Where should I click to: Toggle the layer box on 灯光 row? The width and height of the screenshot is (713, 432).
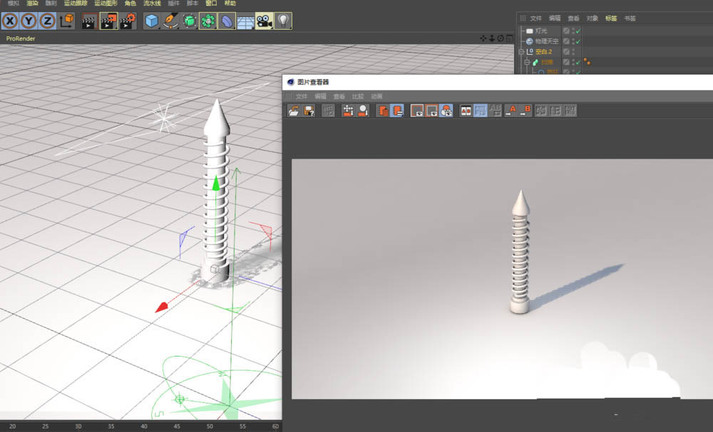(567, 31)
